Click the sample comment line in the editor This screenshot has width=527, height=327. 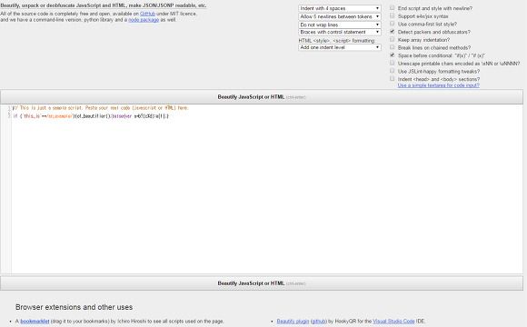(101, 108)
